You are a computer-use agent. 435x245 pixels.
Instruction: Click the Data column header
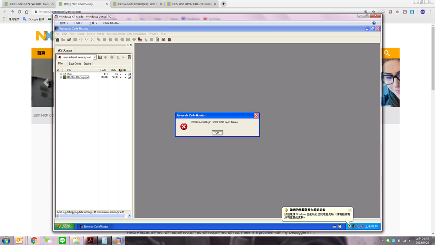coord(113,70)
